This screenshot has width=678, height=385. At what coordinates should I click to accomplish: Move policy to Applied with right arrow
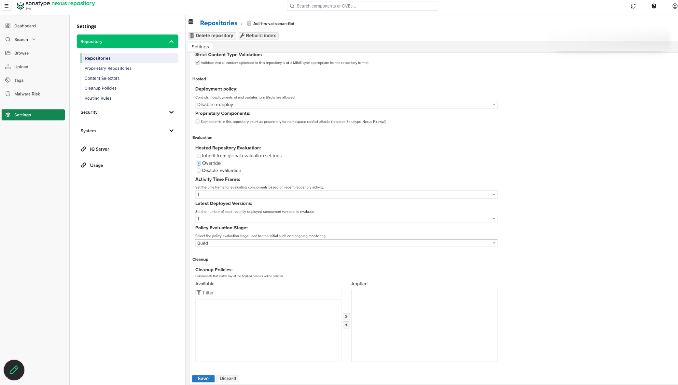point(346,317)
